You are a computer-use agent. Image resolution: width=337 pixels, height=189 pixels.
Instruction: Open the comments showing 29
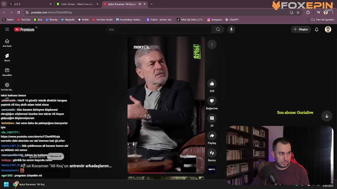212,118
